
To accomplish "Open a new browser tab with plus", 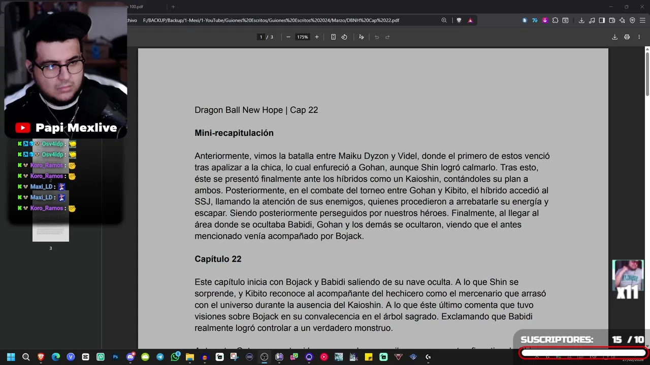I will click(173, 7).
